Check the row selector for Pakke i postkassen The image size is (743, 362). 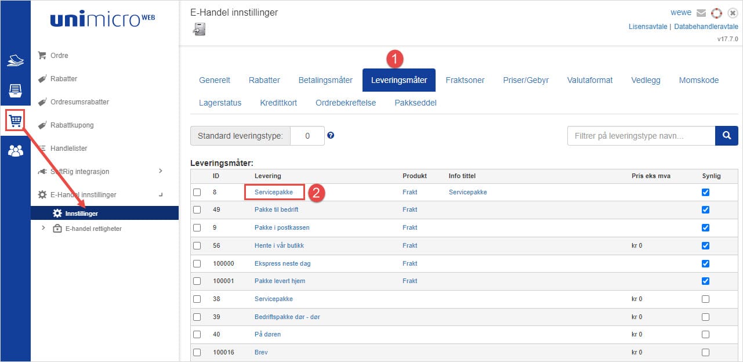click(197, 227)
